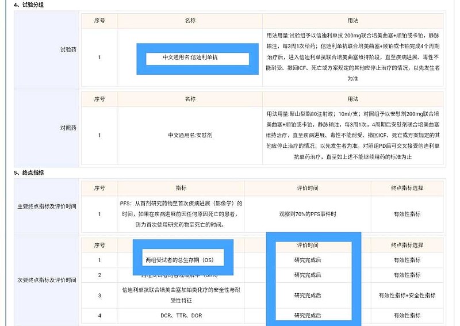Click the 中文通用名:信迪利单抗 drug name cell
The height and width of the screenshot is (326, 460).
[x=193, y=57]
